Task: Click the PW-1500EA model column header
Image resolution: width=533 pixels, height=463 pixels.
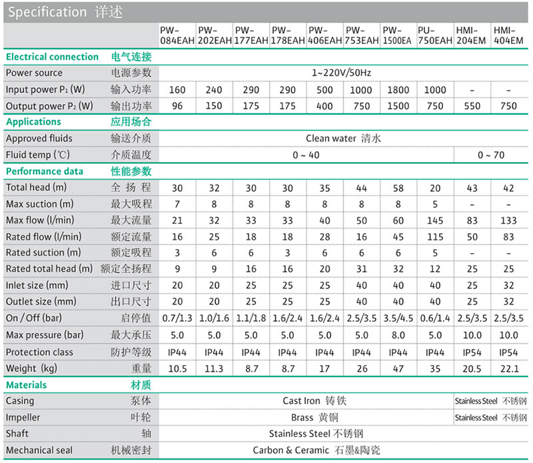Action: (x=398, y=35)
